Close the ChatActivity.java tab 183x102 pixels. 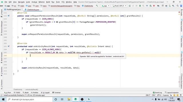click(x=41, y=10)
